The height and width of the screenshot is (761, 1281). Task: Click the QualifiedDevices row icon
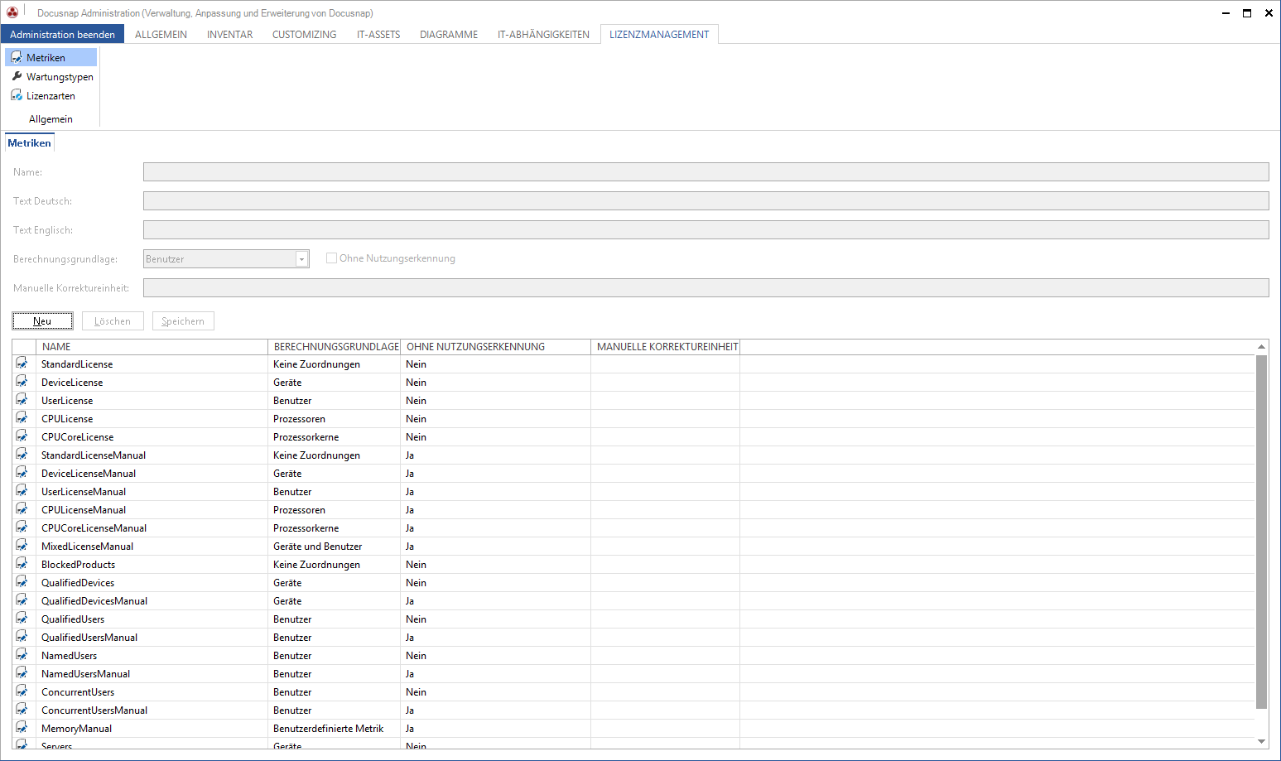click(22, 582)
